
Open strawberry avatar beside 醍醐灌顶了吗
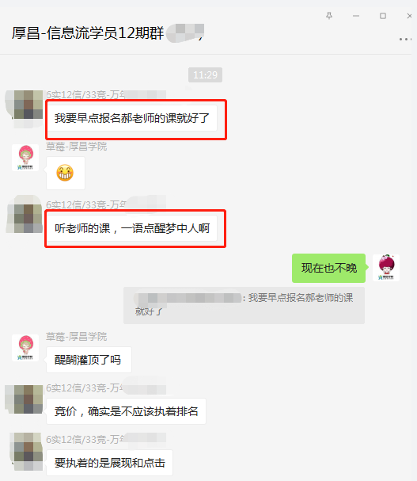coord(25,348)
